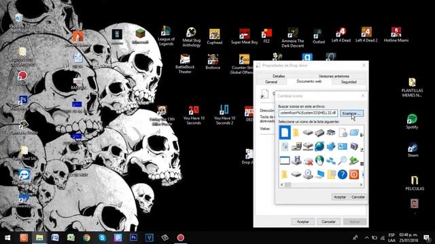Select the PELICULAS folder on desktop
Screen dimensions: 435x244
[x=415, y=183]
